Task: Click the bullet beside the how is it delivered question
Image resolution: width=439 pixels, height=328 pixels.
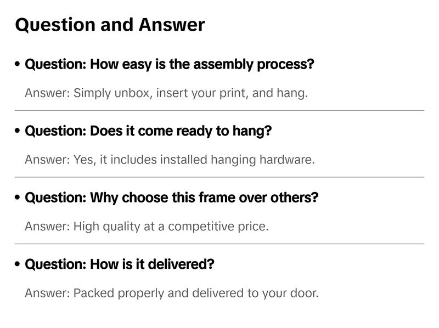Action: 18,264
